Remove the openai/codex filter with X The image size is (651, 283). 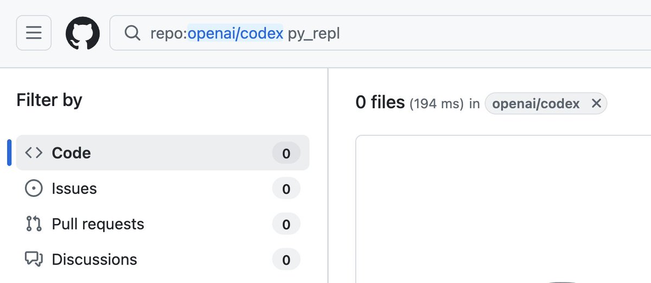click(596, 103)
